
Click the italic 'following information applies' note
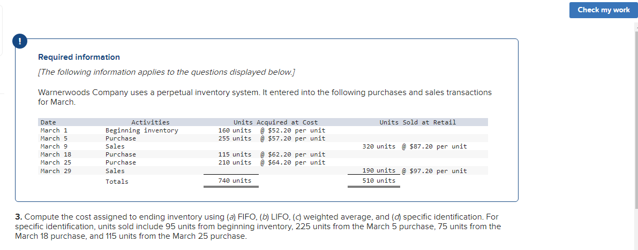[x=167, y=72]
